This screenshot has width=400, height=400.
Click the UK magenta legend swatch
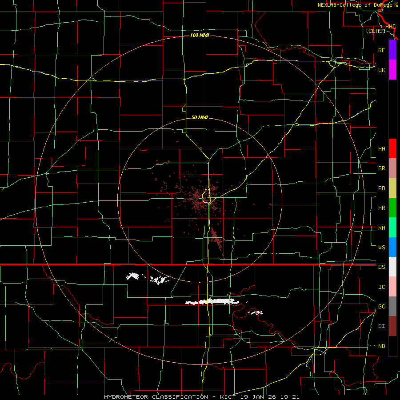coord(392,70)
